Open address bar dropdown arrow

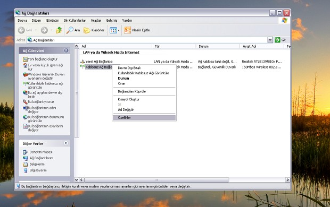click(x=270, y=40)
